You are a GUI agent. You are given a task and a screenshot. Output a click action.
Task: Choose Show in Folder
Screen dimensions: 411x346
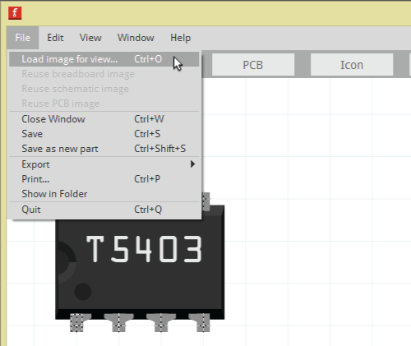tap(104, 194)
